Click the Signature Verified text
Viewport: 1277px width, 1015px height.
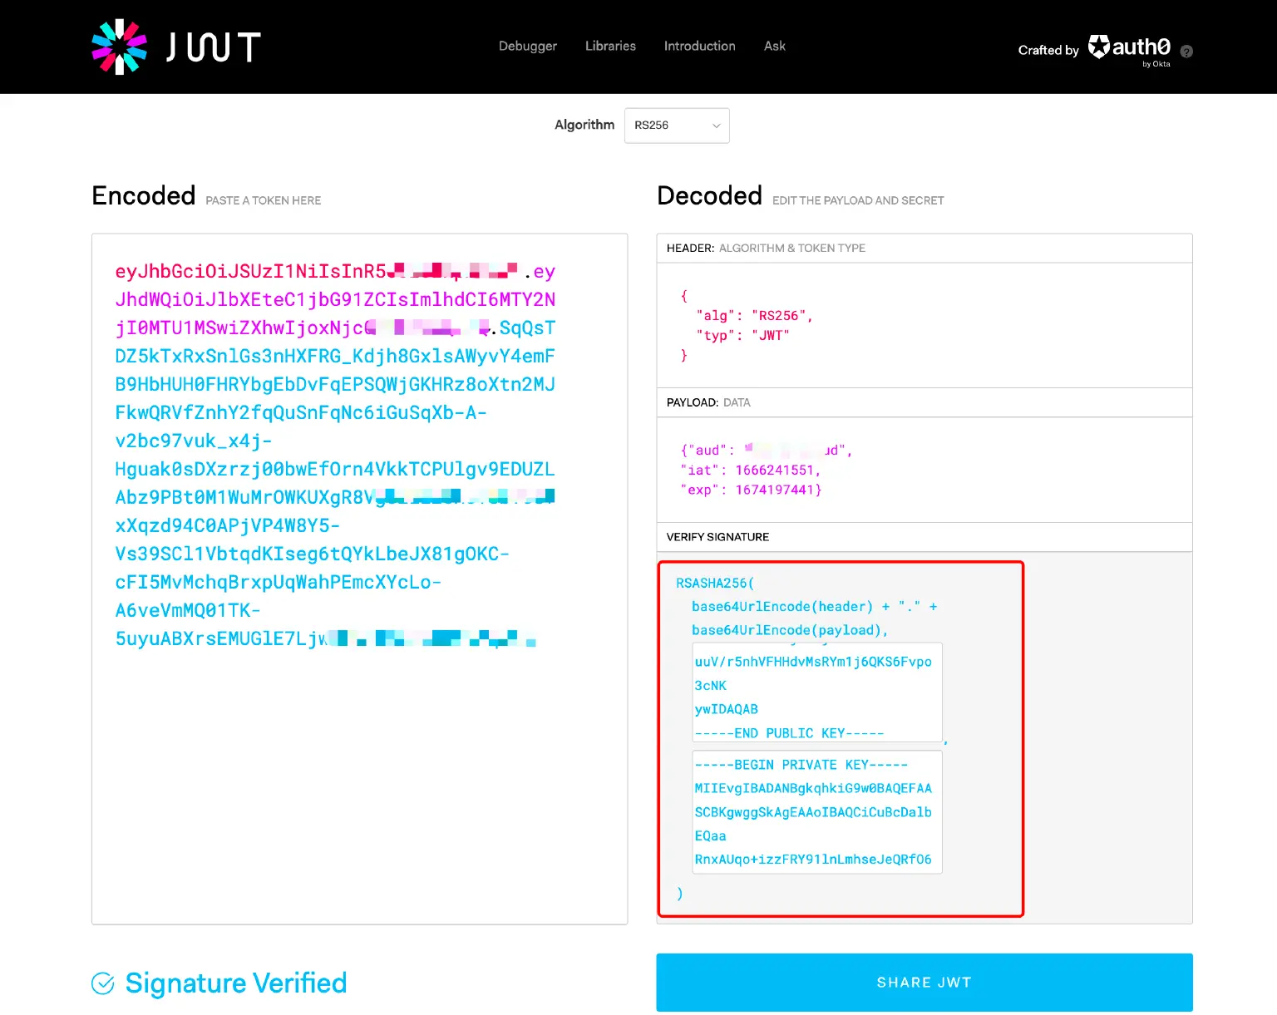click(236, 983)
